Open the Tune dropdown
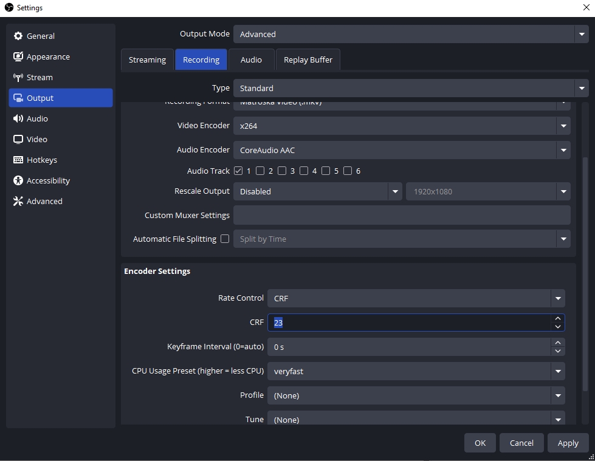The width and height of the screenshot is (595, 461). pyautogui.click(x=416, y=418)
